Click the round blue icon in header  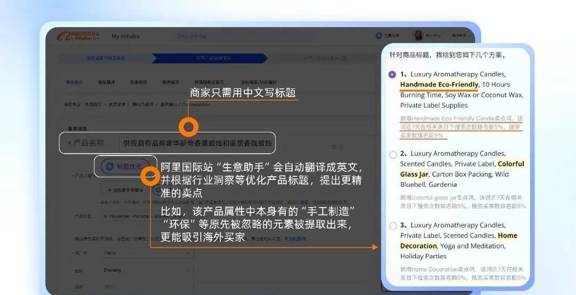pyautogui.click(x=379, y=36)
